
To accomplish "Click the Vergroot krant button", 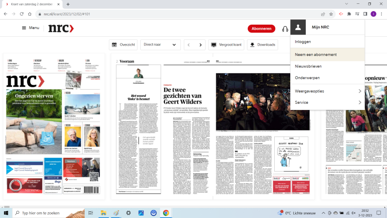I will pos(226,45).
